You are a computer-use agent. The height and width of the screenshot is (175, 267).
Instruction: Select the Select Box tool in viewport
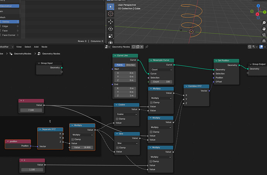point(111,7)
